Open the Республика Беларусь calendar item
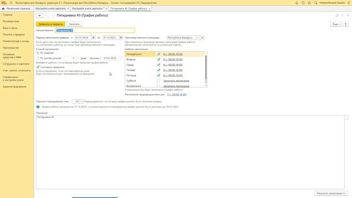 click(202, 38)
